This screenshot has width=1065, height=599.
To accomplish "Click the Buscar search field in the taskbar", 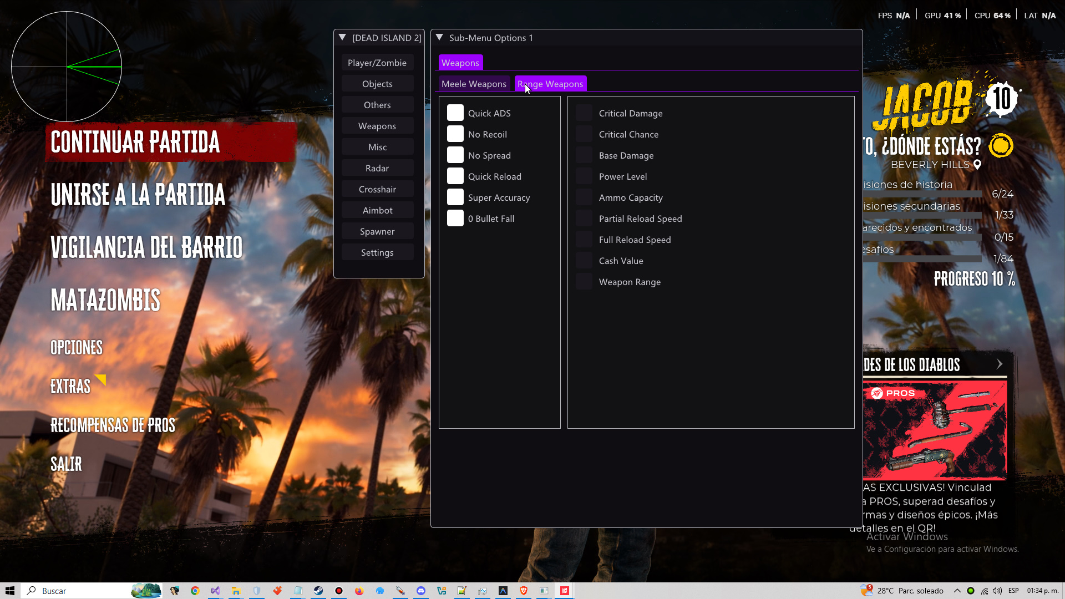I will (x=78, y=591).
